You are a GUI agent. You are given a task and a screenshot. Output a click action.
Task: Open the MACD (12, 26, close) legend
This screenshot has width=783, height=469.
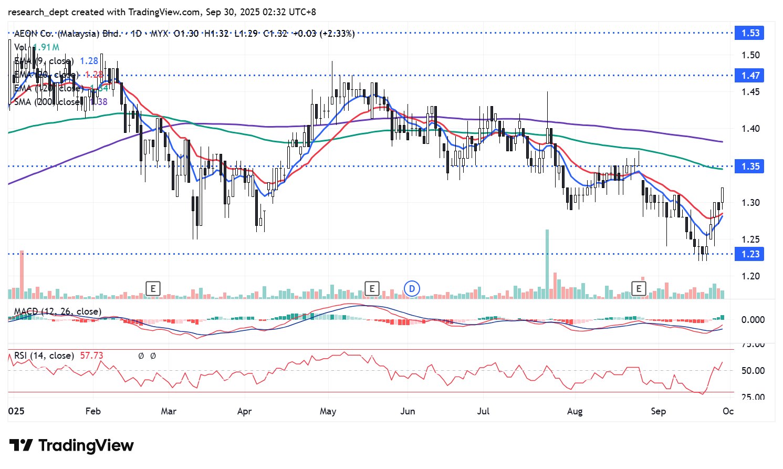pos(58,311)
